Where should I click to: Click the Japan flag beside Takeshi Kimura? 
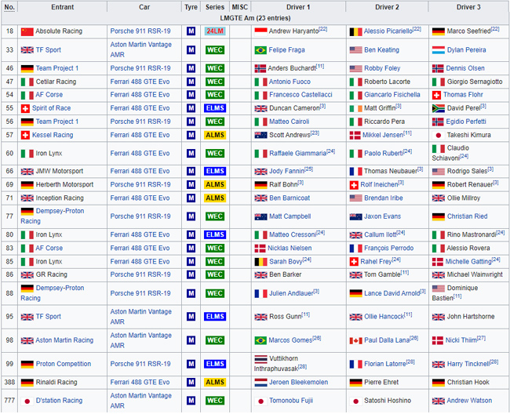438,135
